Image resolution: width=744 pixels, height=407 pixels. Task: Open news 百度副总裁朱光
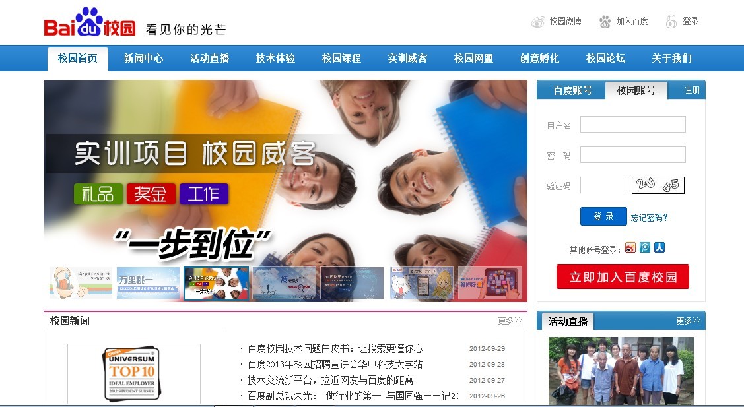click(353, 396)
